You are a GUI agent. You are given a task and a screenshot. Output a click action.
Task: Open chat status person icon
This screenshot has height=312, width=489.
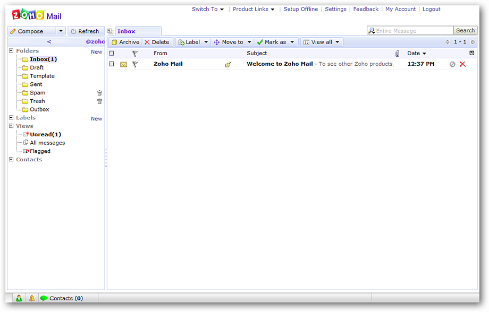click(x=19, y=298)
